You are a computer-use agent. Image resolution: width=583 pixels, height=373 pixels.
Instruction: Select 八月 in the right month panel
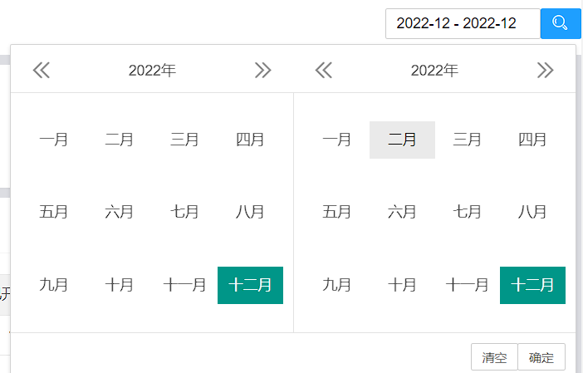533,213
